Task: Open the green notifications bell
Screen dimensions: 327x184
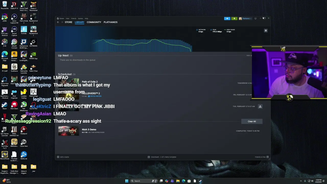Action: pos(234,18)
